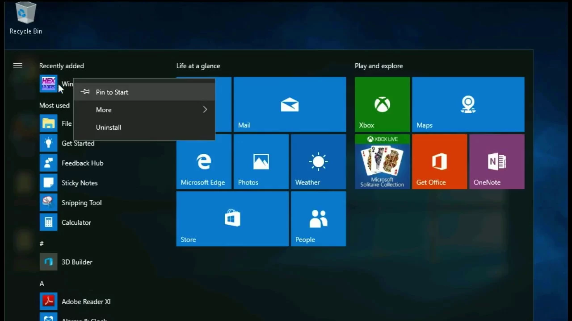This screenshot has height=321, width=572.
Task: Click the 'Most used' heading
Action: click(x=54, y=106)
